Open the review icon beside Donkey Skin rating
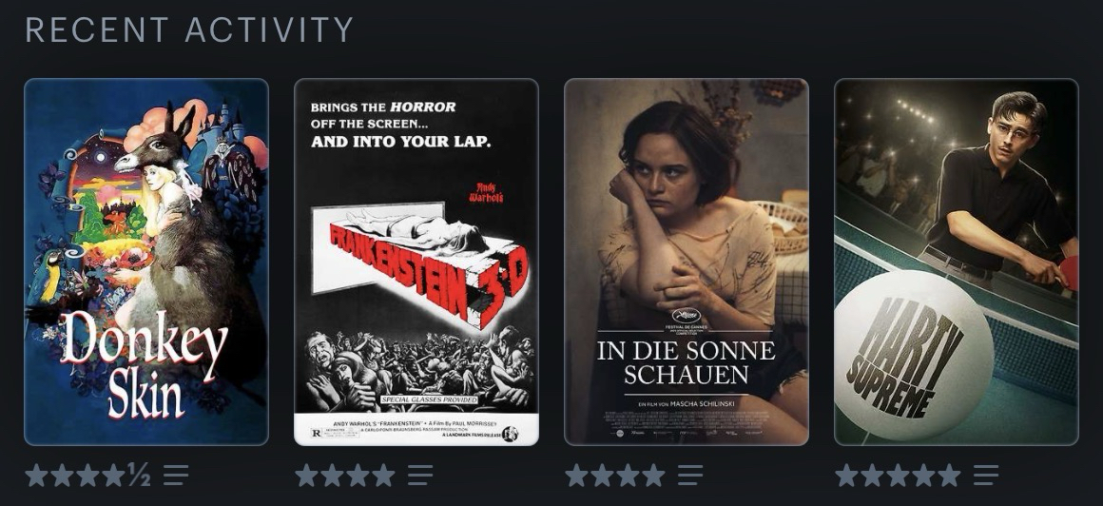The height and width of the screenshot is (506, 1103). (x=176, y=475)
